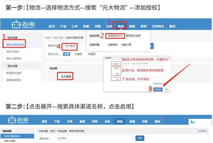Viewport: 213px width, 143px height.
Task: Select 系统对接物流商 in step one sidebar
Action: pos(15,45)
